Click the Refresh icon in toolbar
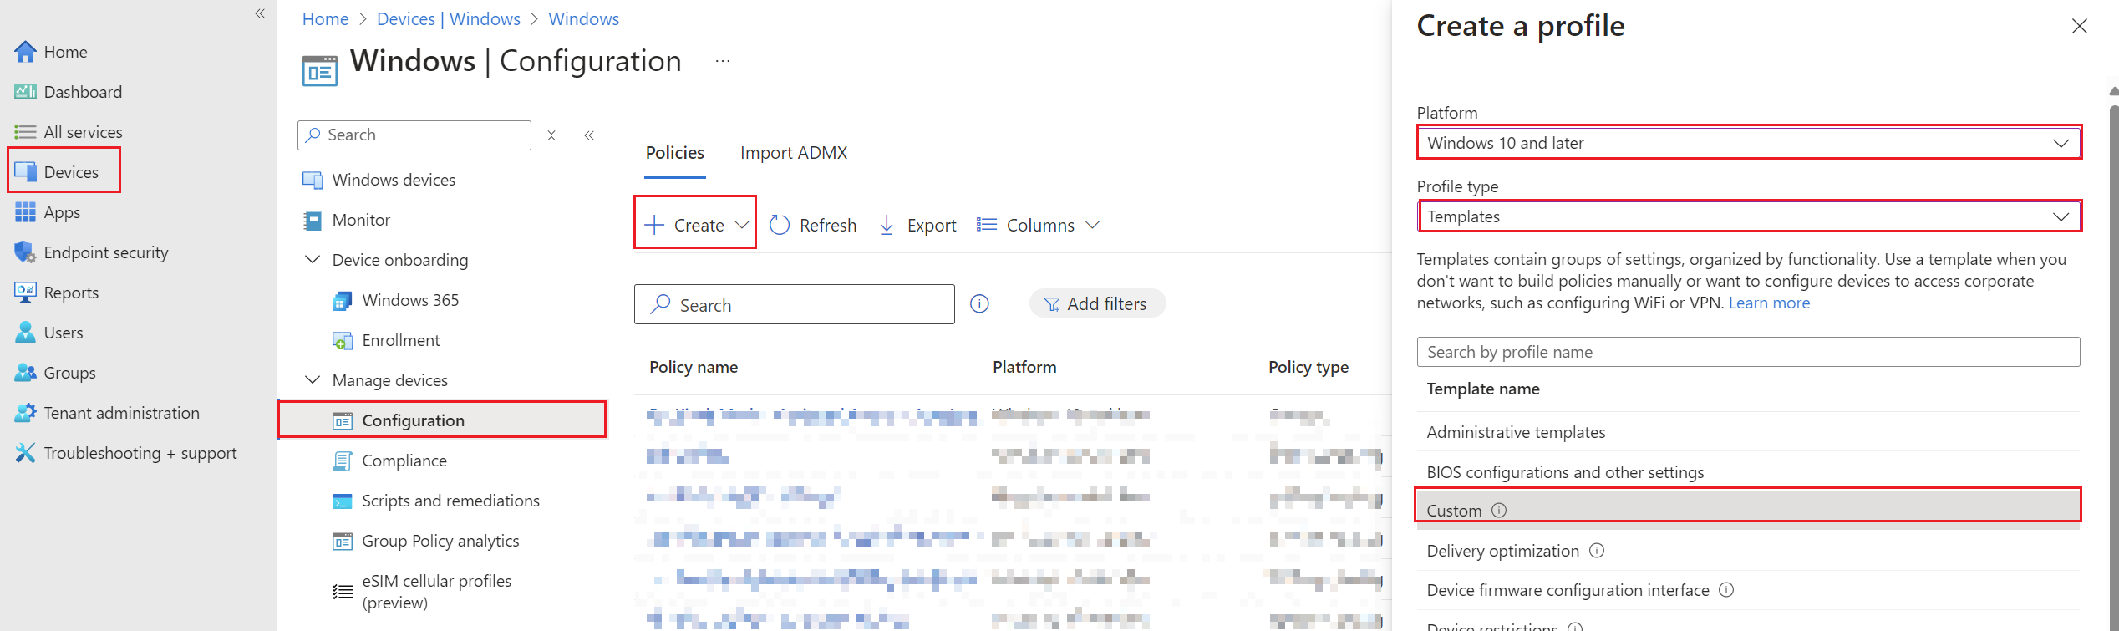The height and width of the screenshot is (631, 2119). pos(780,226)
